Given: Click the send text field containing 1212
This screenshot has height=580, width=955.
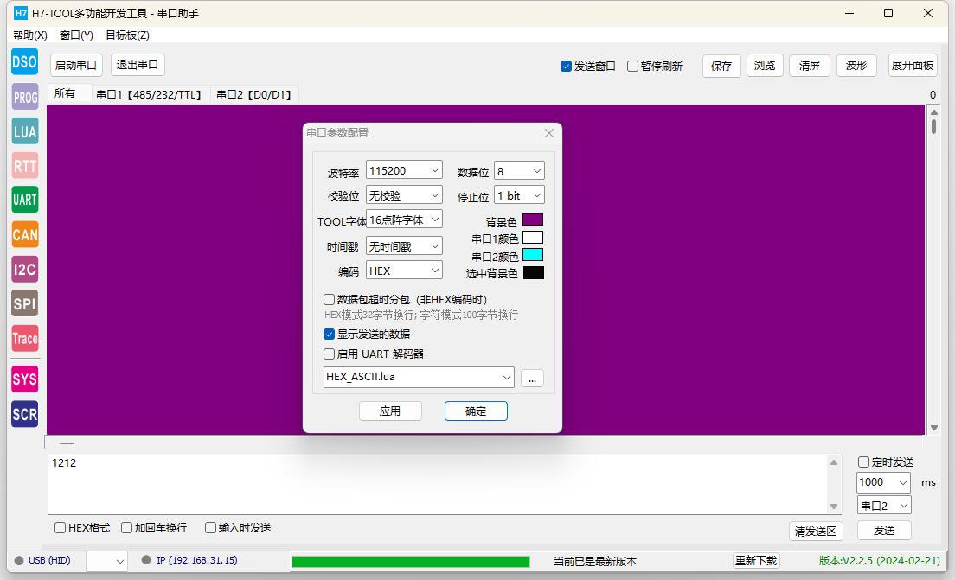Looking at the screenshot, I should point(438,484).
